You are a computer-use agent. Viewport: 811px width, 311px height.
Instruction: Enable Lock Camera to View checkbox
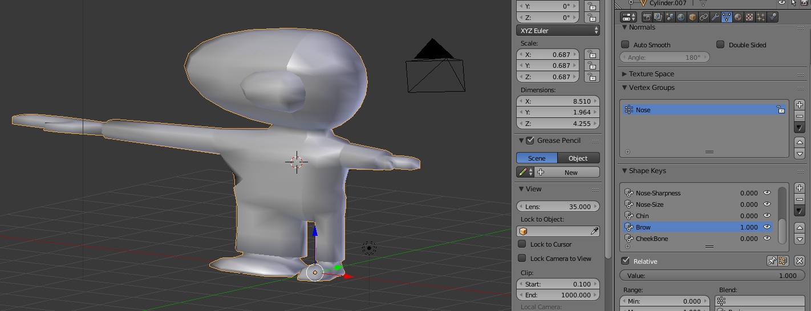(522, 258)
